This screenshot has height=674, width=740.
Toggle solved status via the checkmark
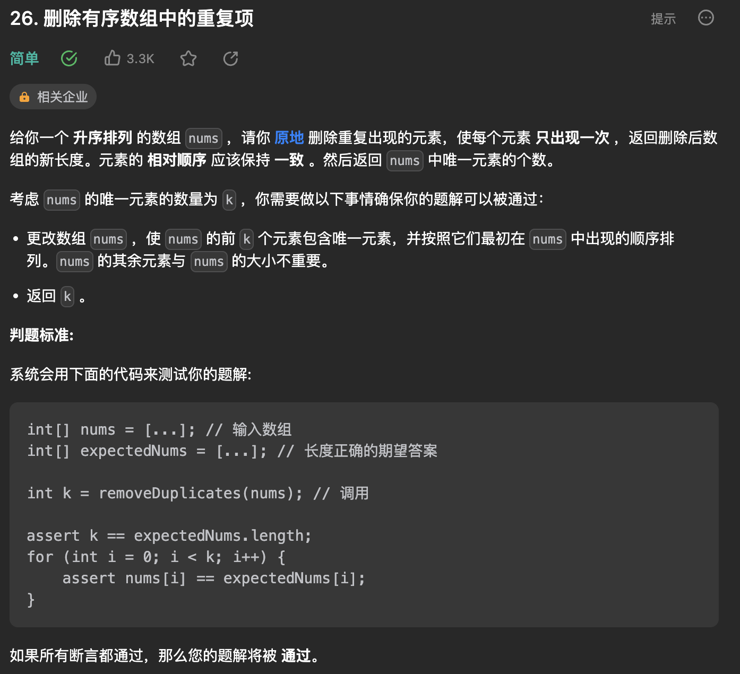(x=69, y=58)
